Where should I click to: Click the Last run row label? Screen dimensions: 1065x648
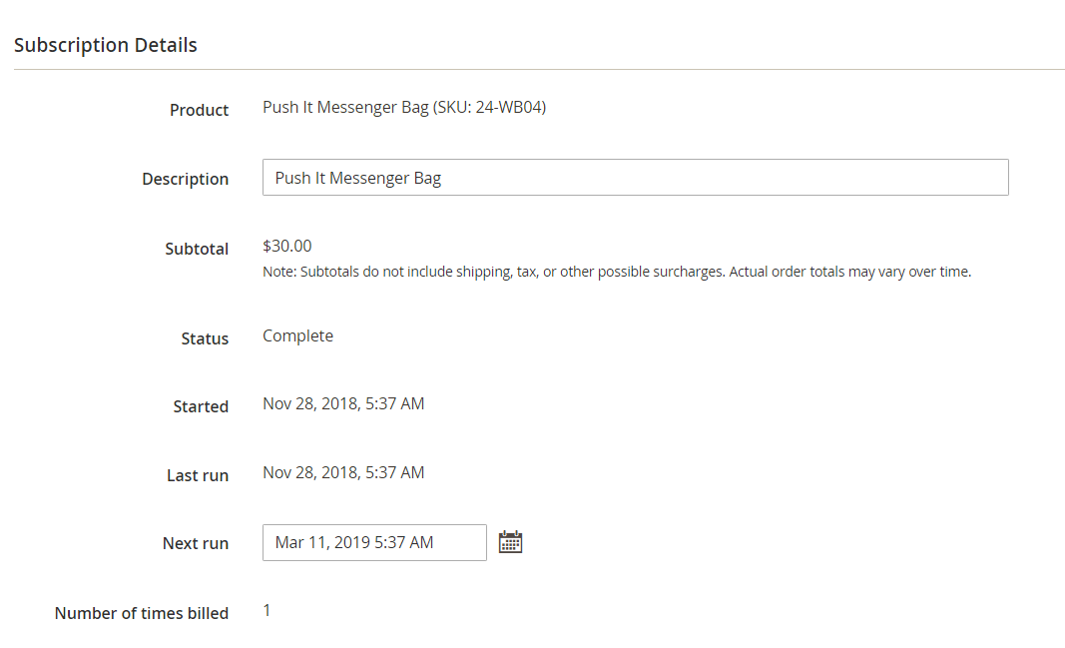(197, 475)
